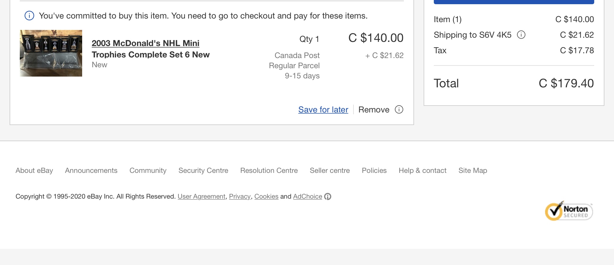Open the Resolution Centre
This screenshot has height=265, width=614.
pyautogui.click(x=269, y=170)
